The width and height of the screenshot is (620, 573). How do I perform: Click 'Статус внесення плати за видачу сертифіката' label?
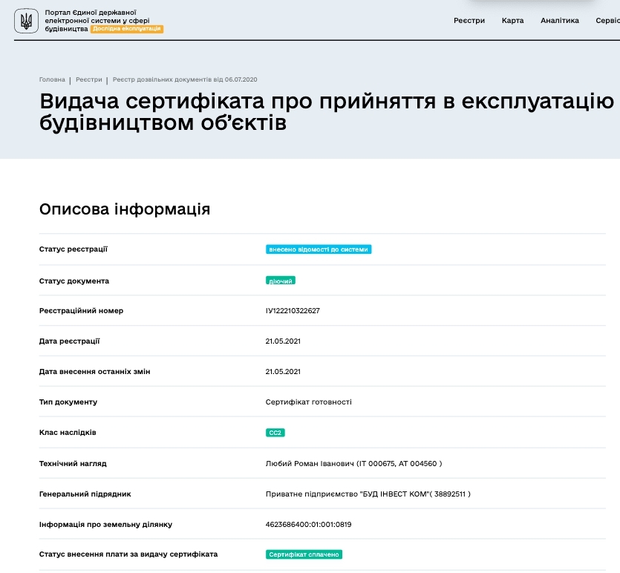pyautogui.click(x=128, y=554)
